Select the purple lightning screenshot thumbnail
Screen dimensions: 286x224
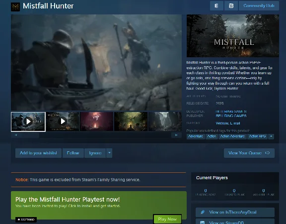click(x=97, y=121)
